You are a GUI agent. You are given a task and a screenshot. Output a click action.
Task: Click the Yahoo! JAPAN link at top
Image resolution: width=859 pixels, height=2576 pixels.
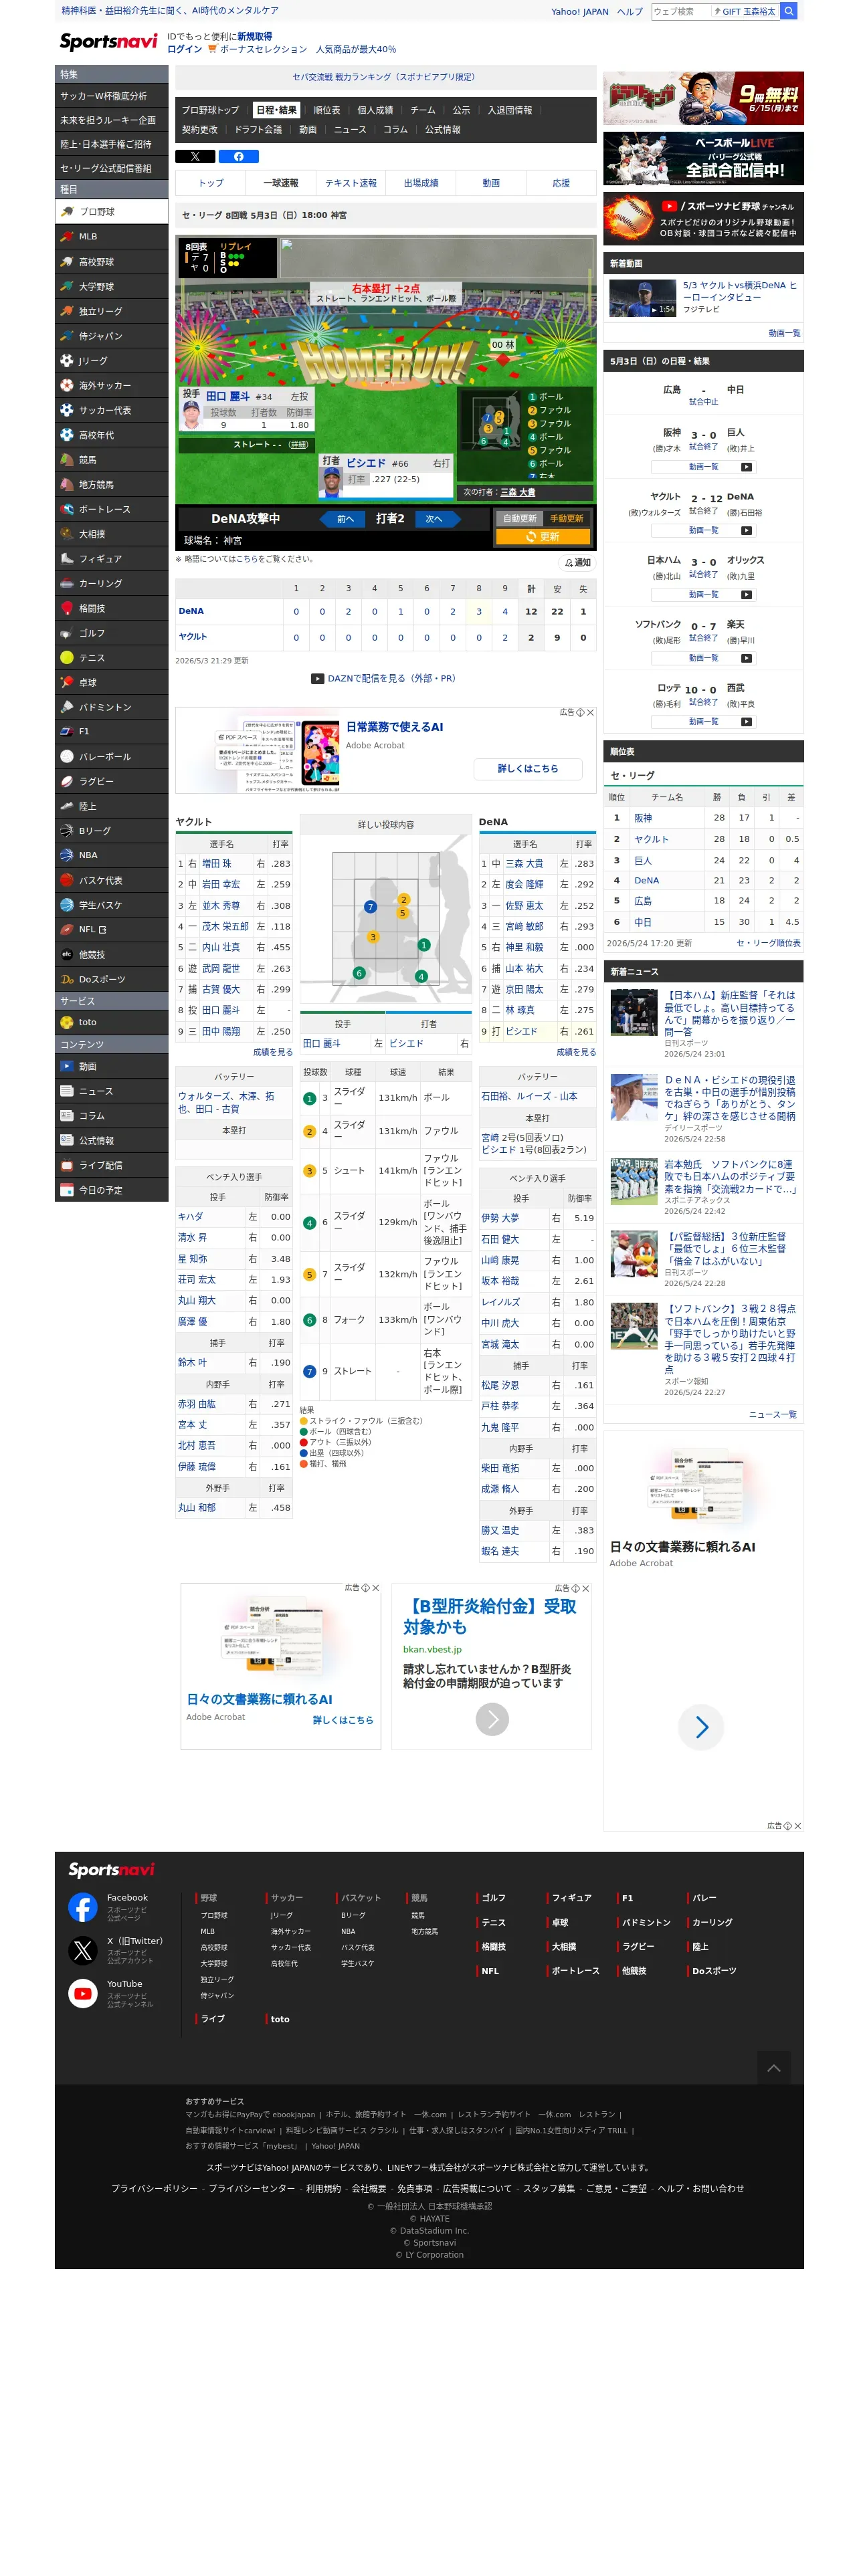coord(580,12)
